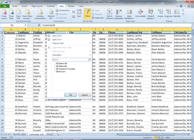Open the LastNameFirst column filter dropdown
This screenshot has height=140, width=194.
pyautogui.click(x=150, y=33)
